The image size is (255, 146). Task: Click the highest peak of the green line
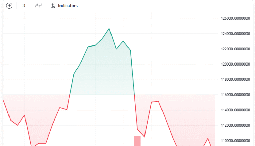[x=109, y=29]
